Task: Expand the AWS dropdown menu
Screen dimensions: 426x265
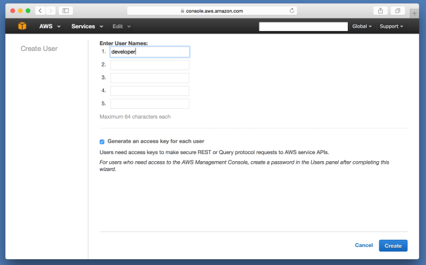Action: click(51, 26)
